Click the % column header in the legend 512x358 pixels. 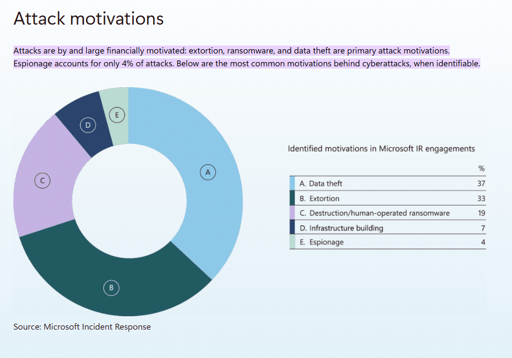coord(481,169)
